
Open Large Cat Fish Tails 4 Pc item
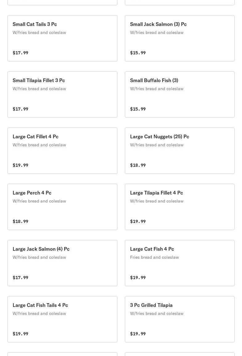(62, 319)
